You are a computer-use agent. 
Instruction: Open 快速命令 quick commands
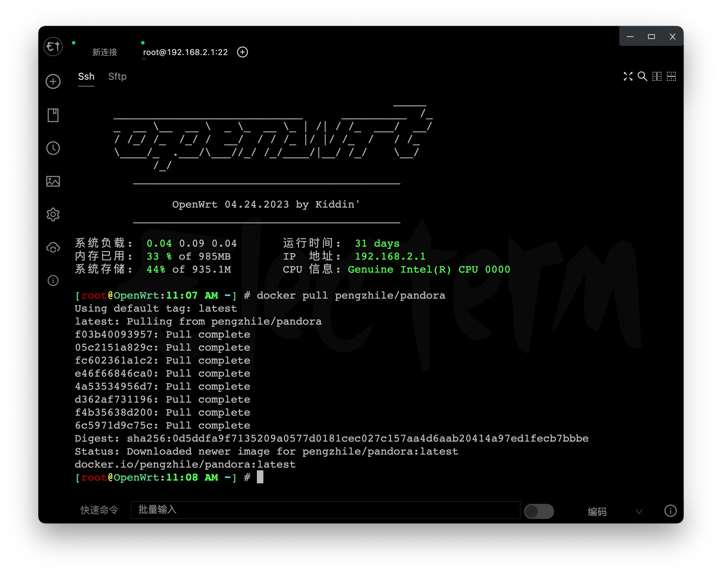click(x=99, y=510)
